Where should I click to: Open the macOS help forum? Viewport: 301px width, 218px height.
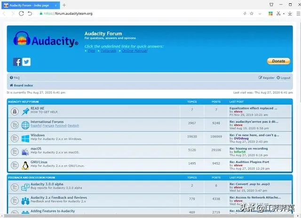click(36, 148)
